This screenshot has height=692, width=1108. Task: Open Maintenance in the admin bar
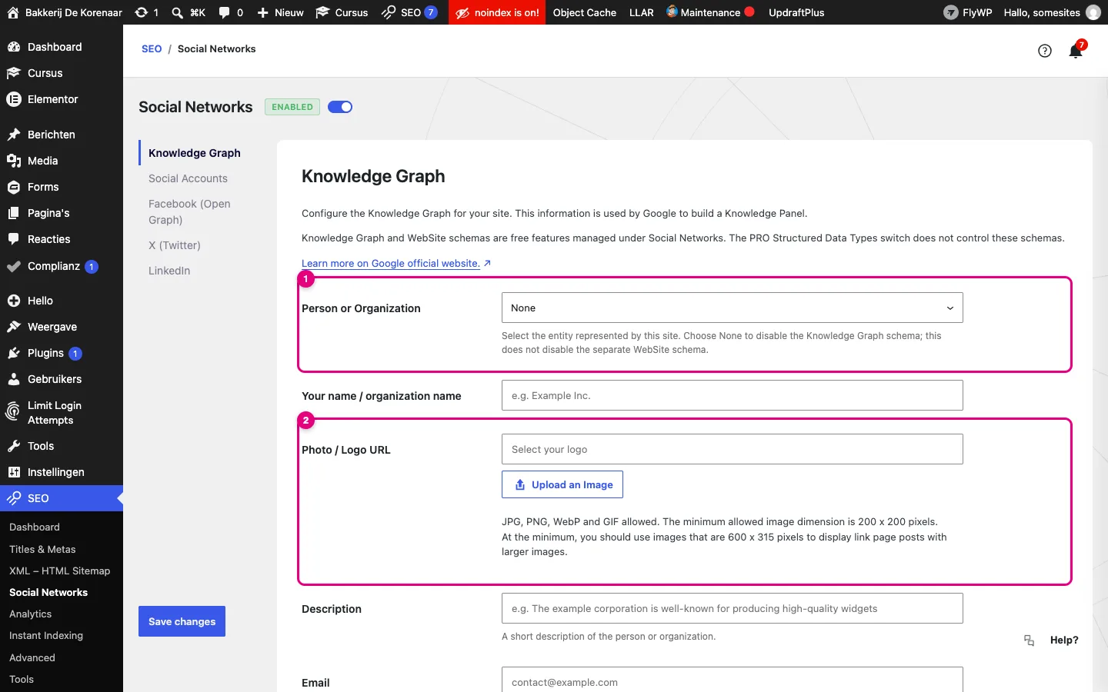(710, 12)
